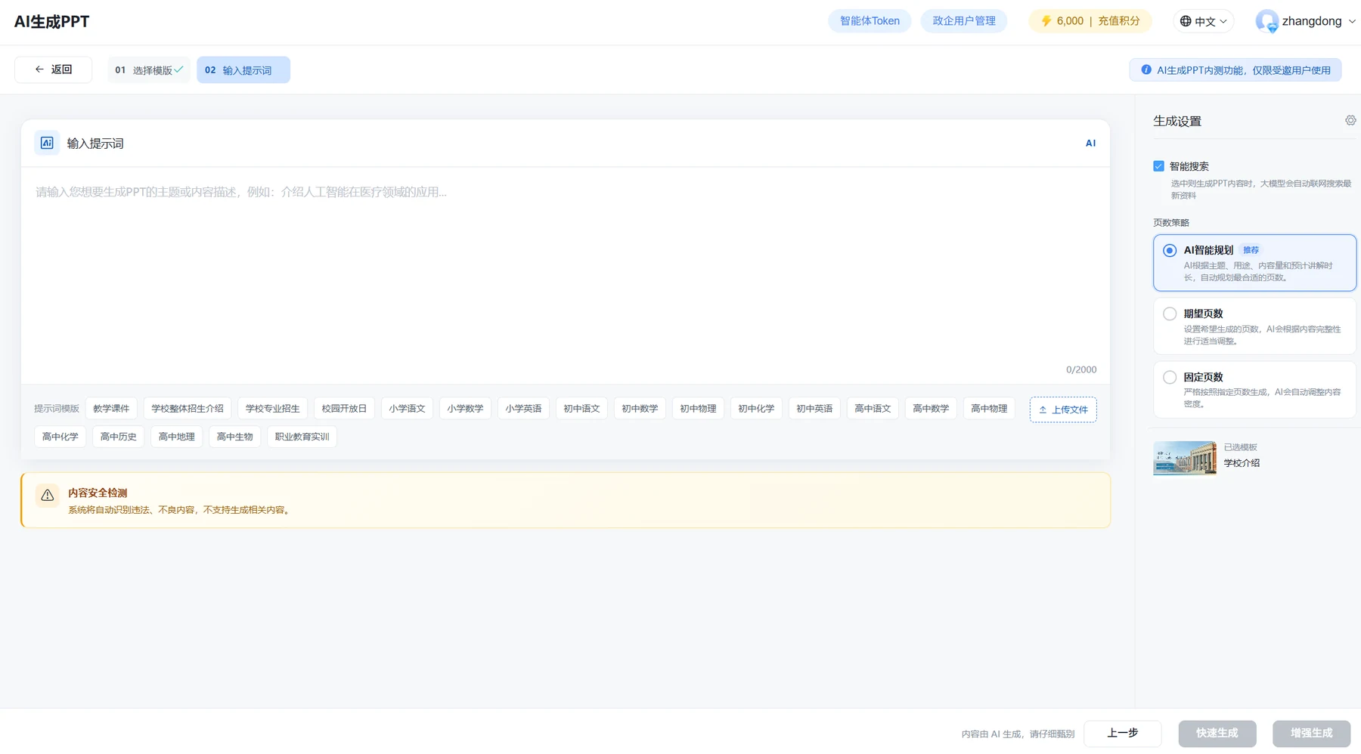Select the AI智能规划 radio option
The height and width of the screenshot is (754, 1361).
coord(1170,250)
